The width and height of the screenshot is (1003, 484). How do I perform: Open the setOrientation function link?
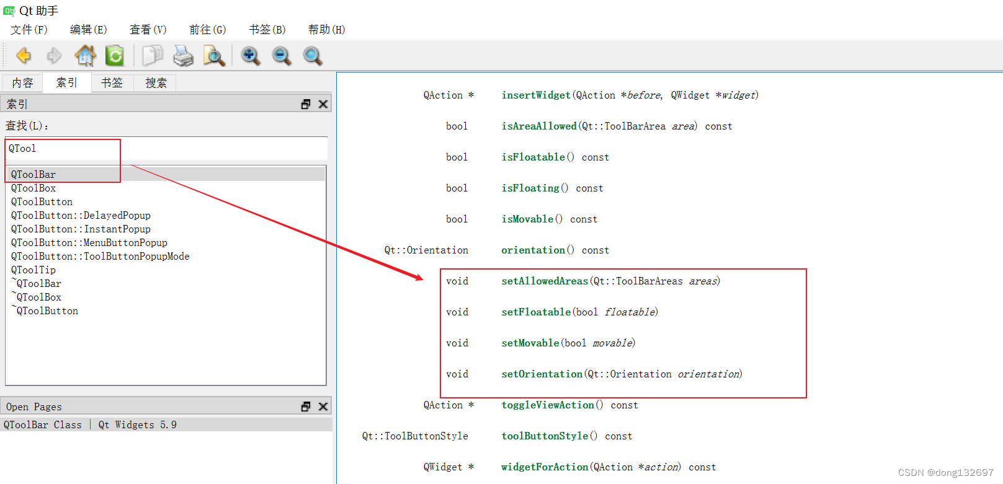(x=542, y=374)
